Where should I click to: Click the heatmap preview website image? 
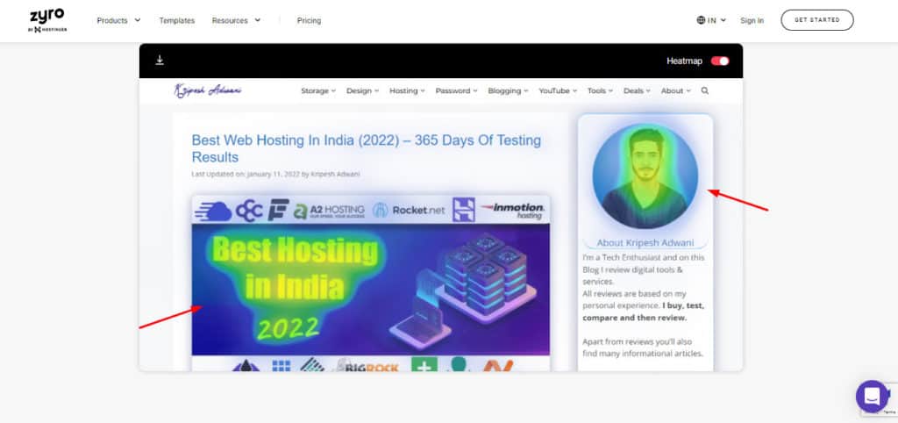(x=441, y=225)
